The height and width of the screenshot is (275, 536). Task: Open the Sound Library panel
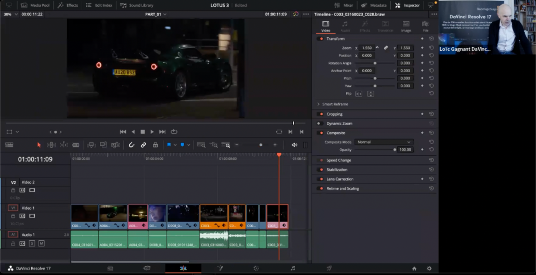point(137,5)
